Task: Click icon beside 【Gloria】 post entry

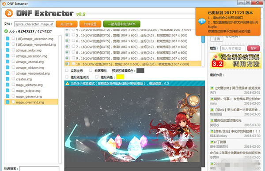Action: 212,109
